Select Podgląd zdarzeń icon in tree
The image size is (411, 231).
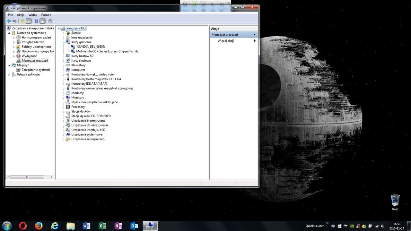(x=19, y=42)
